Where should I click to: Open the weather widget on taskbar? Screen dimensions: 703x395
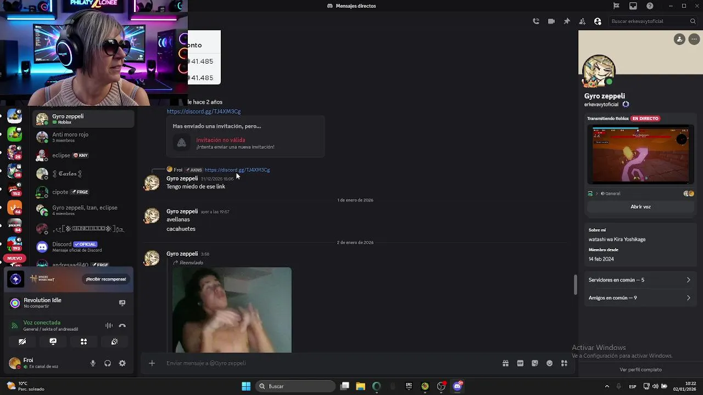[x=25, y=386]
